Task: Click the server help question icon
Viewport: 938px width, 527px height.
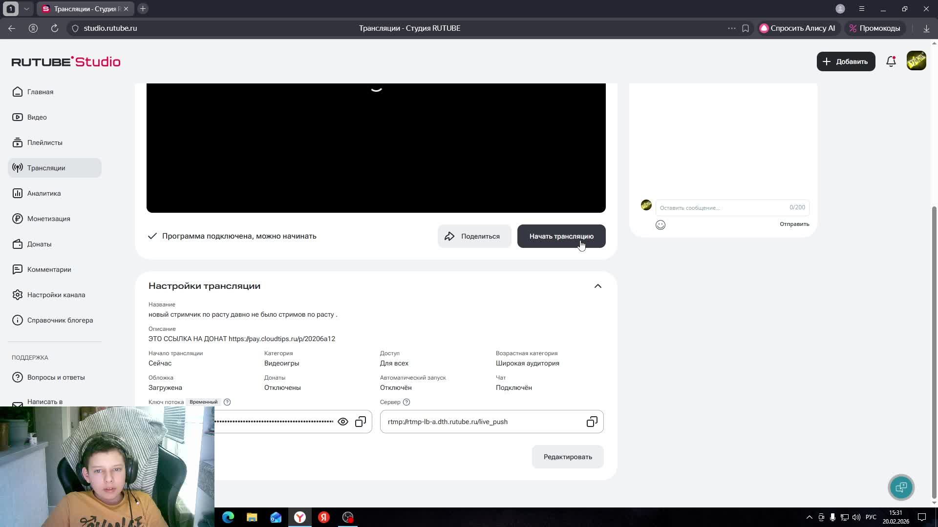Action: (x=406, y=402)
